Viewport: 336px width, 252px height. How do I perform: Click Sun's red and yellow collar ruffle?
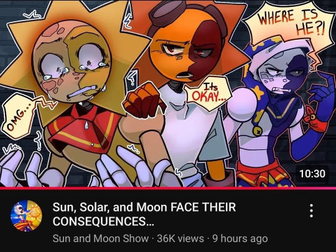85,128
